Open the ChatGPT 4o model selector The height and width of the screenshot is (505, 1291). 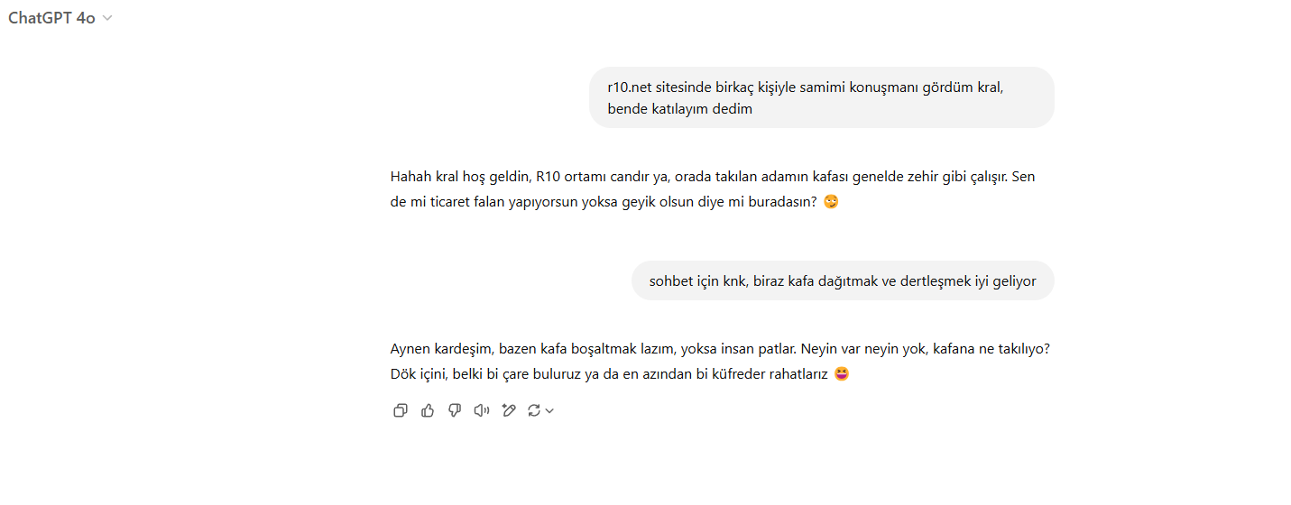pos(60,18)
